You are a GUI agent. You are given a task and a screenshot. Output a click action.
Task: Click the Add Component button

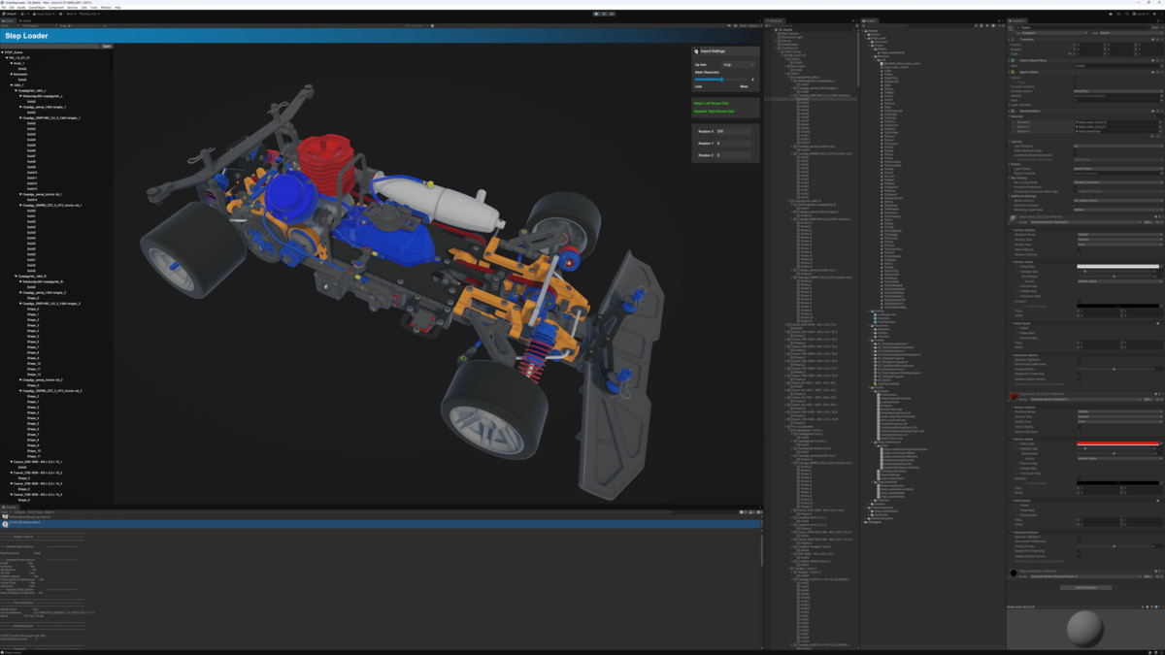click(1084, 587)
